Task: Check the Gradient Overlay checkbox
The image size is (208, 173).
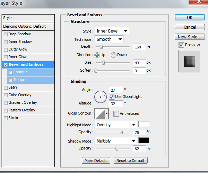Action: pyautogui.click(x=6, y=103)
